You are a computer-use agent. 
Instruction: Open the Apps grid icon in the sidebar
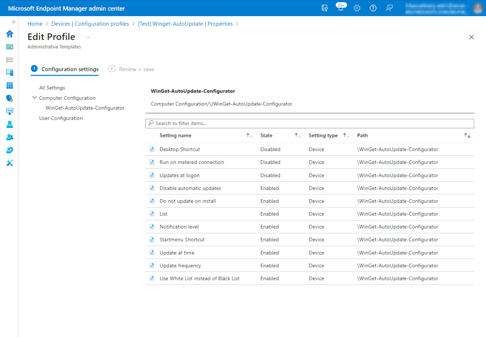click(x=9, y=86)
